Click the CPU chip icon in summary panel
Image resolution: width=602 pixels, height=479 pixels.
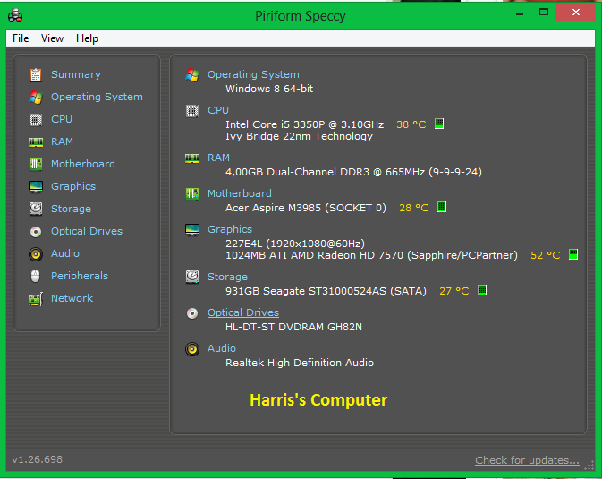192,111
